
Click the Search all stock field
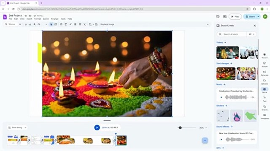coord(232,34)
